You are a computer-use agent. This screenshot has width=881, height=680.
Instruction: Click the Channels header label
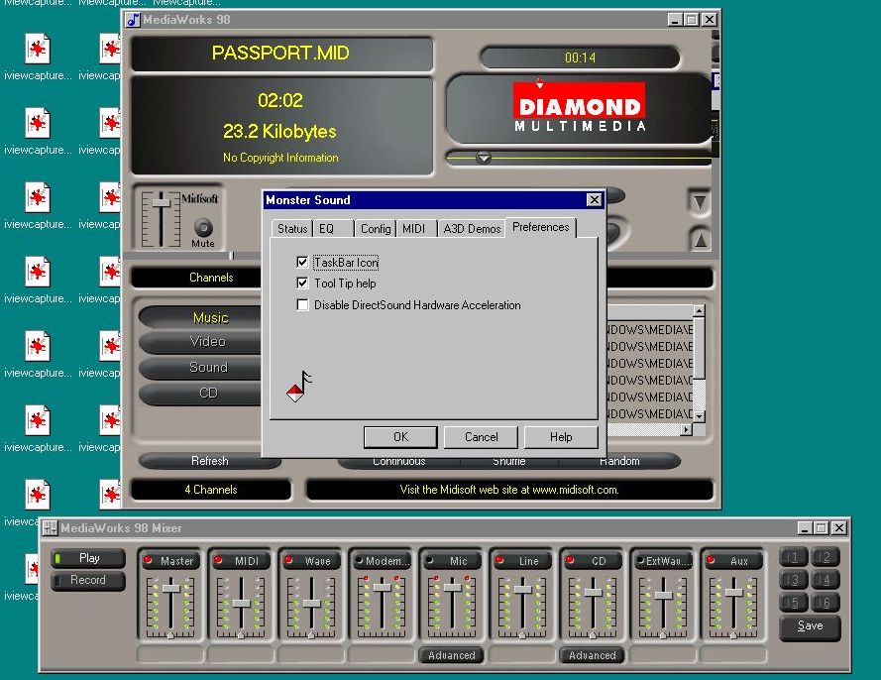[x=211, y=278]
